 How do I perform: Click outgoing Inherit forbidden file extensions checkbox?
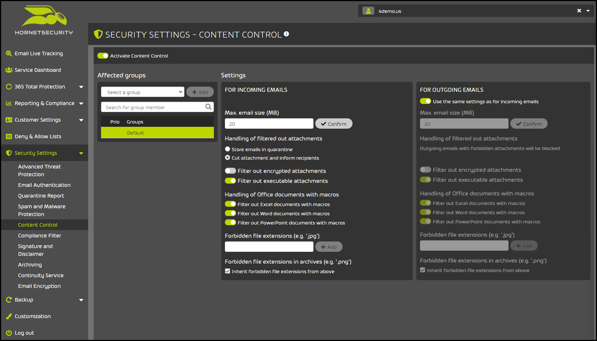pyautogui.click(x=423, y=270)
